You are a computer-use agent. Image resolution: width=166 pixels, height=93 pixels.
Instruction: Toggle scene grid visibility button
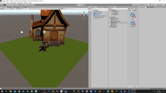26,9
